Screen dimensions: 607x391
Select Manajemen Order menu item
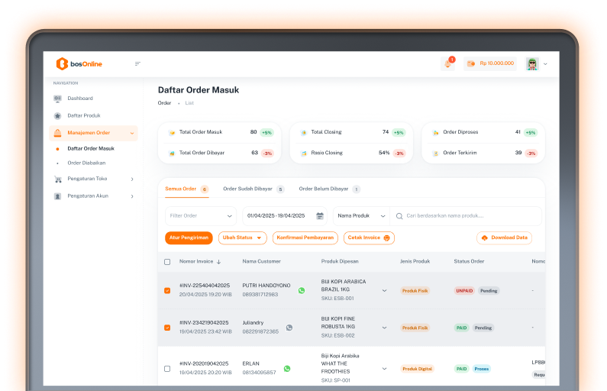93,133
